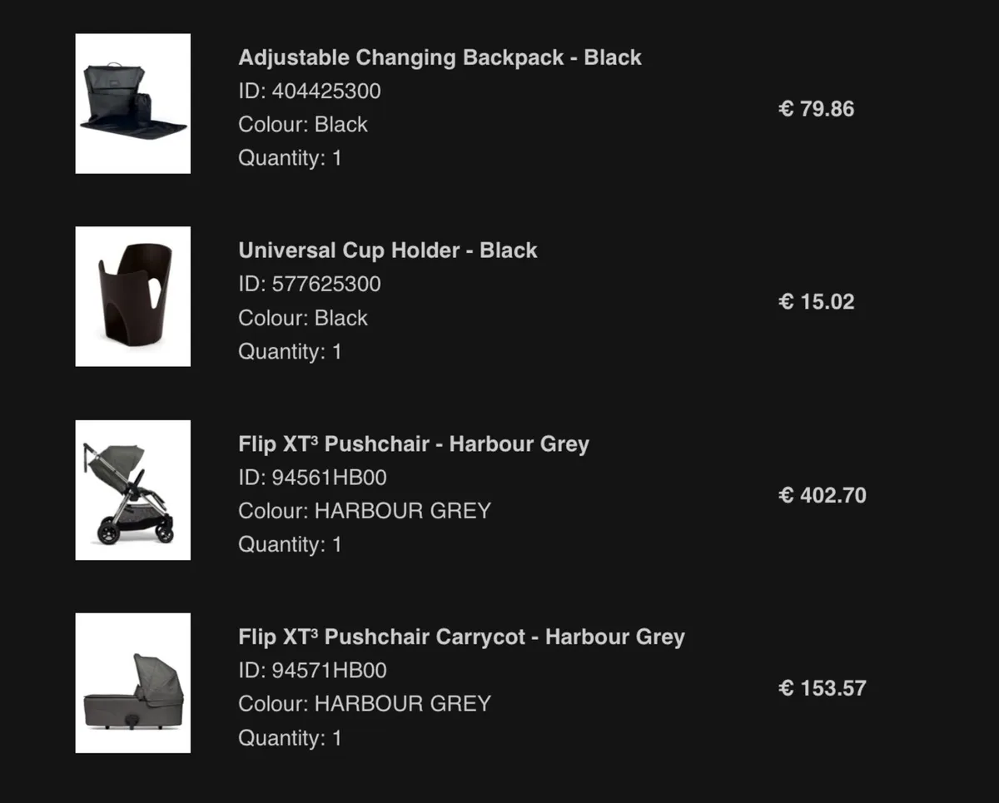Click the ID 94561HB00 text

click(x=312, y=478)
